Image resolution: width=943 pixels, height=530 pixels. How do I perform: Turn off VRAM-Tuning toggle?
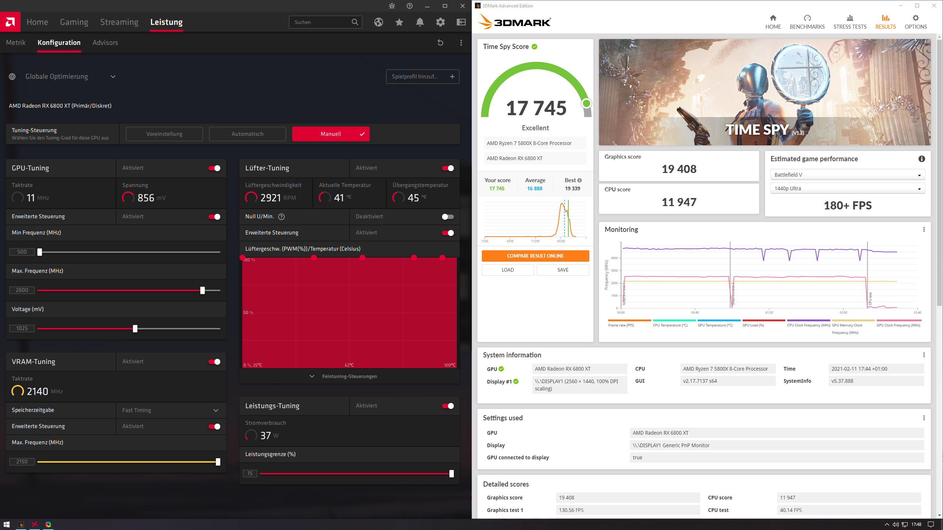coord(214,362)
